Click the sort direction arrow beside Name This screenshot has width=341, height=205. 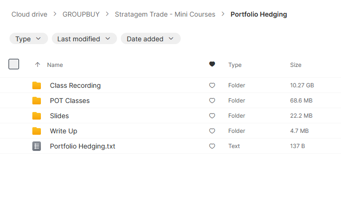[x=38, y=65]
